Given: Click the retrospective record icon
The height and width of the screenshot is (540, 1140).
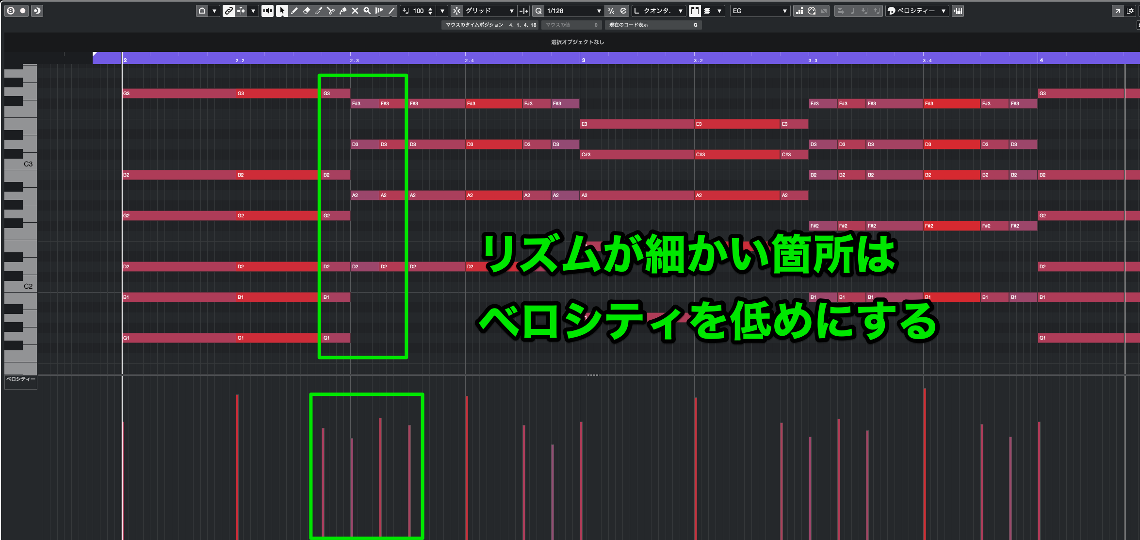Looking at the screenshot, I should pyautogui.click(x=37, y=11).
